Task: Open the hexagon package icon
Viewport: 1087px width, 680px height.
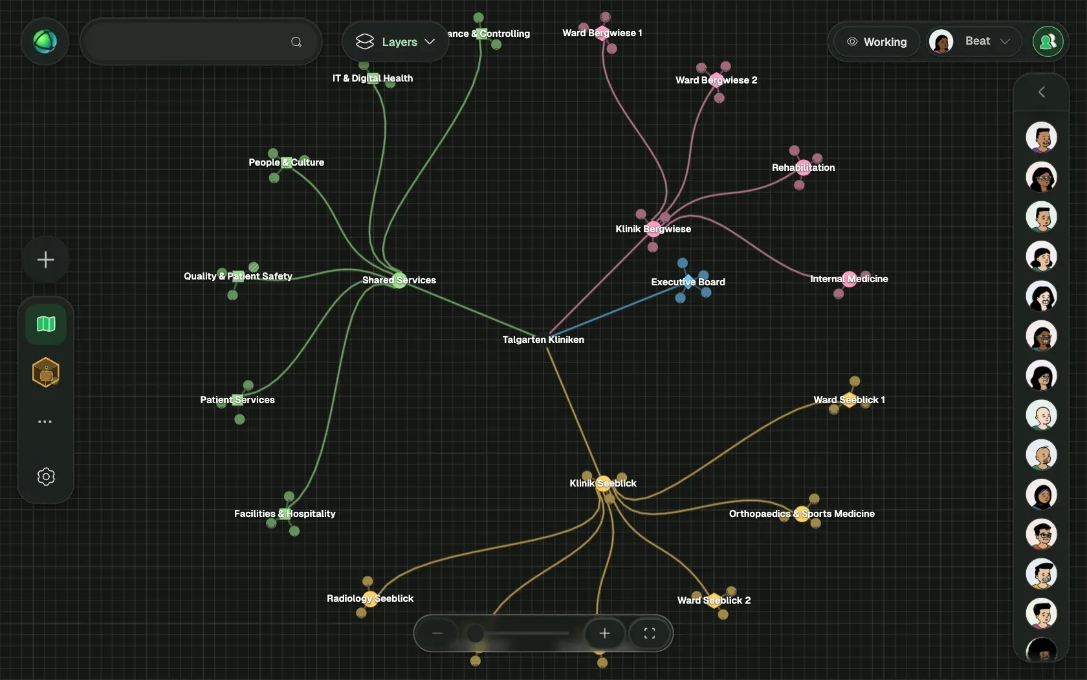Action: (46, 373)
